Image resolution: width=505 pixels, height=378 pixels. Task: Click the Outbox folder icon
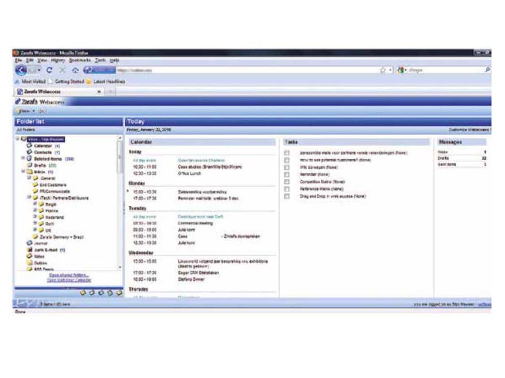point(29,263)
